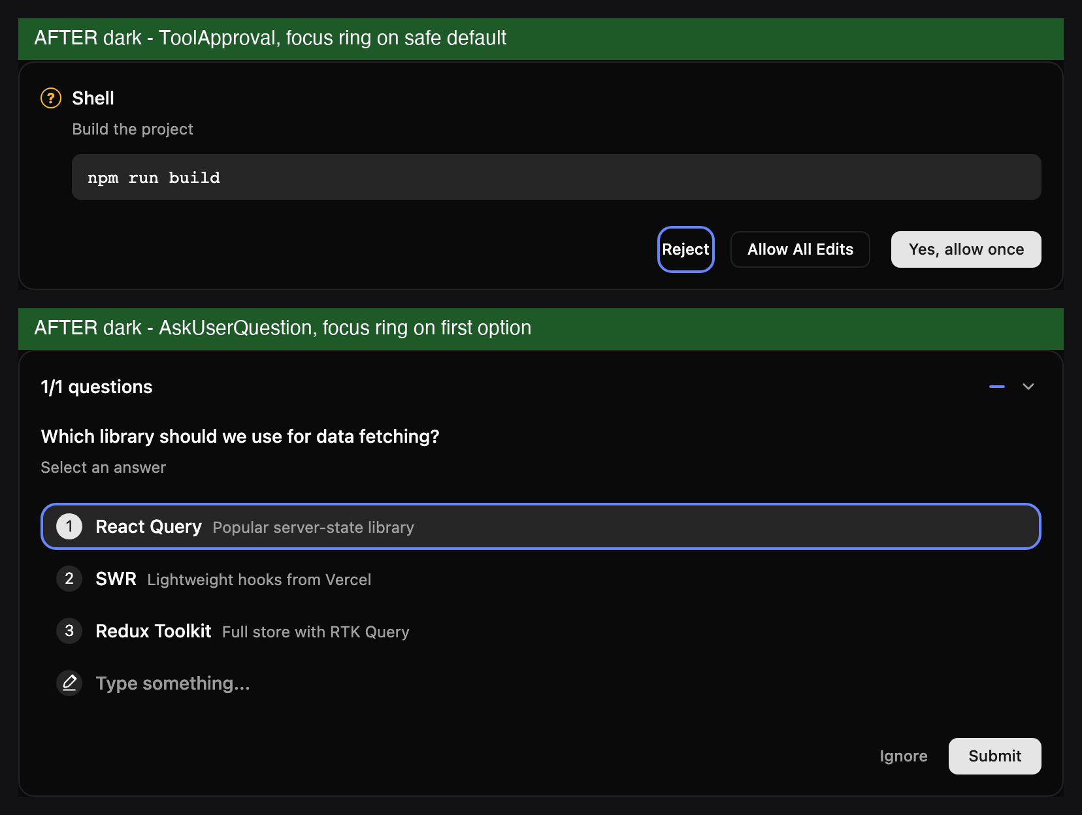The image size is (1082, 815).
Task: Click the yellow question mark icon beside Shell
Action: point(51,98)
